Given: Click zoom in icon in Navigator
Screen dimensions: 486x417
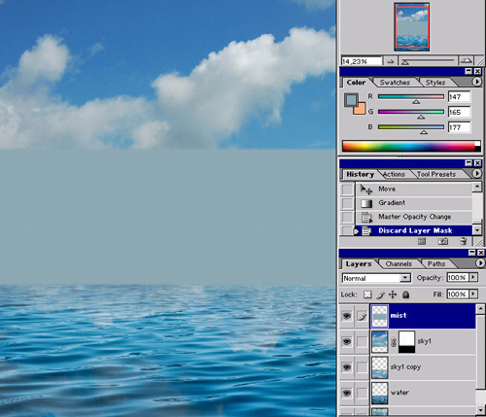Looking at the screenshot, I should point(466,60).
